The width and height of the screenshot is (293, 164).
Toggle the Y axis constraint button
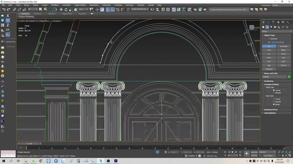tap(8, 20)
